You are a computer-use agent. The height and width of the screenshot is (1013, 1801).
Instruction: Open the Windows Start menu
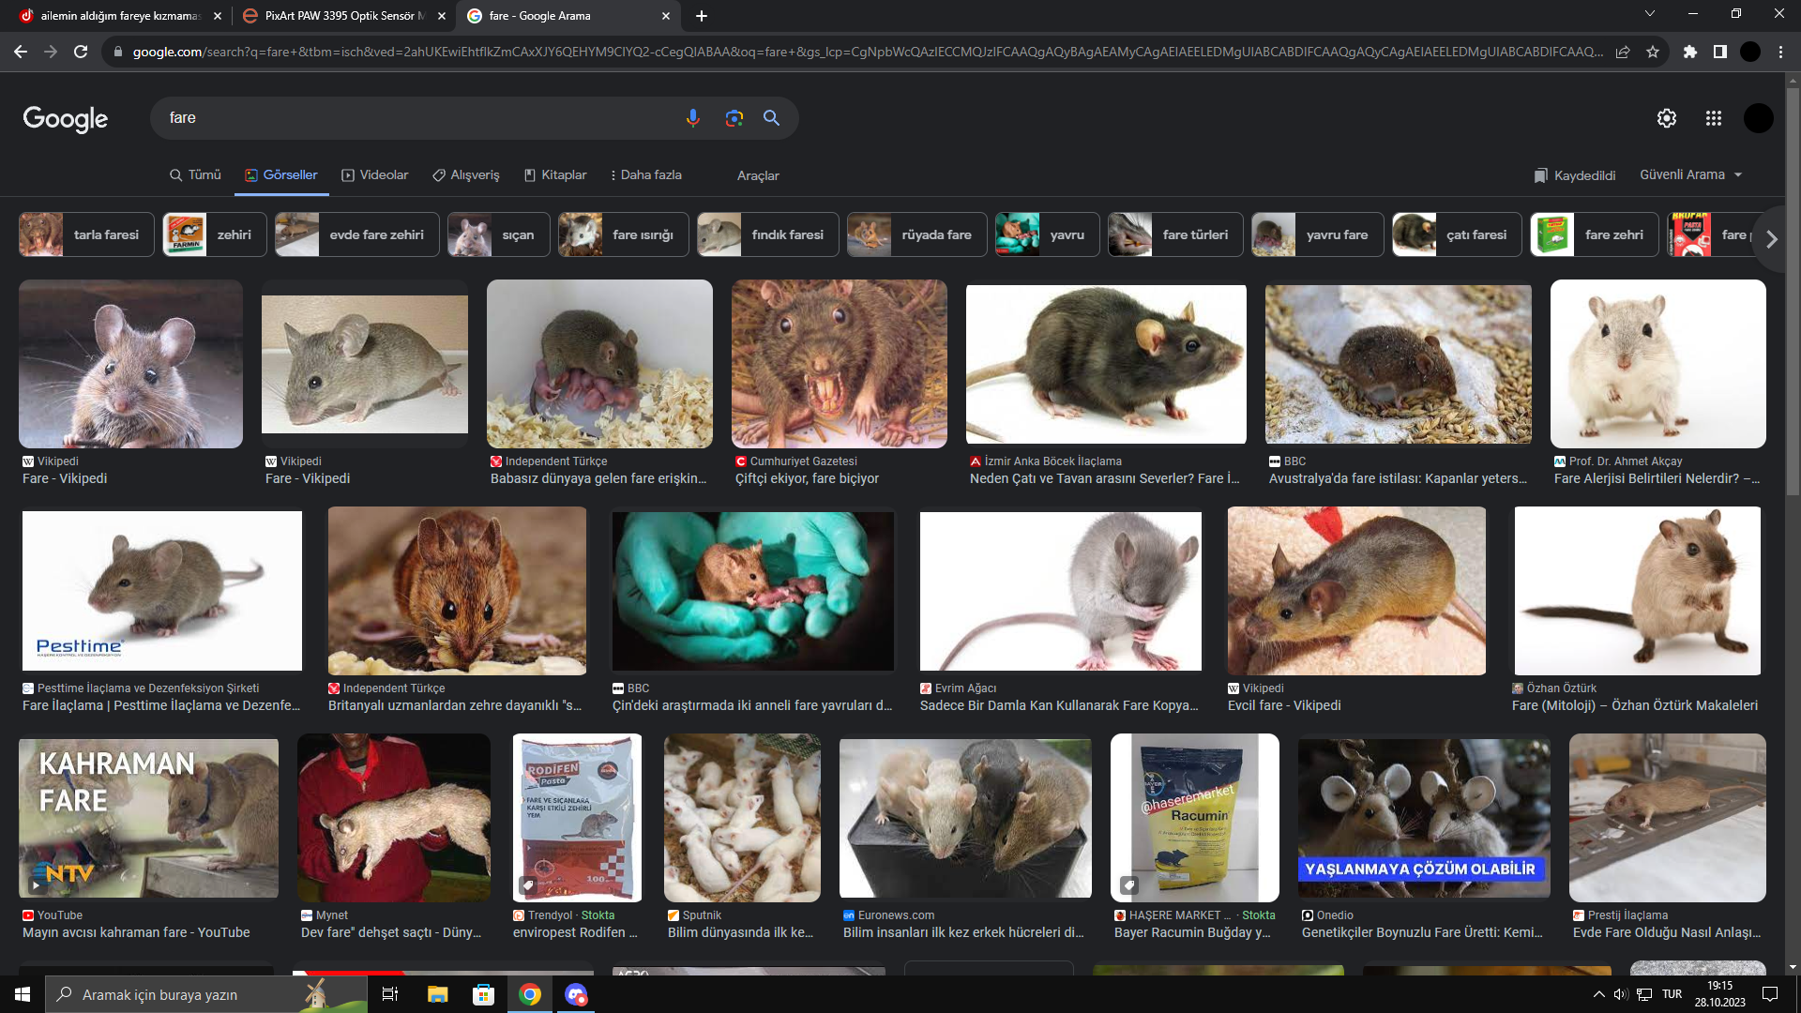(x=23, y=994)
